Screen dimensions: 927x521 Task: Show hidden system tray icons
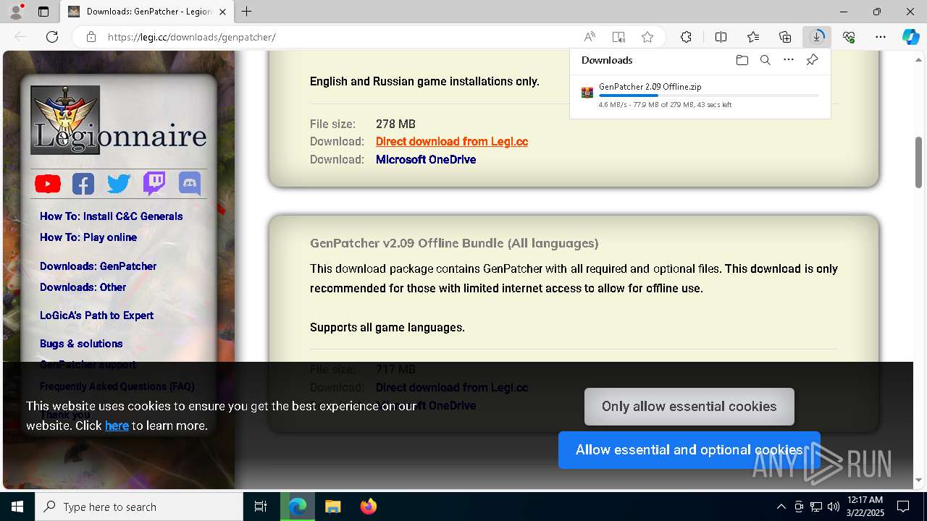pyautogui.click(x=781, y=507)
